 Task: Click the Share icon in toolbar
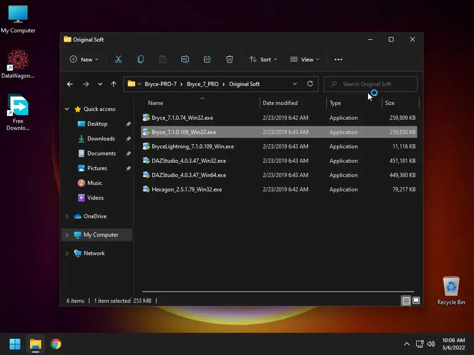pos(207,60)
